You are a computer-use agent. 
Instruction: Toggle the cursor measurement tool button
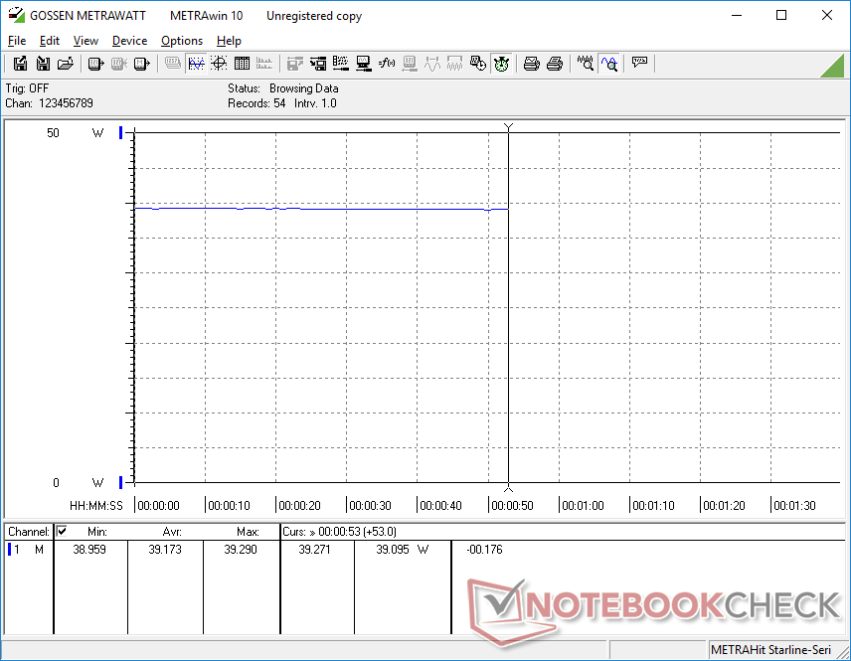pyautogui.click(x=609, y=64)
